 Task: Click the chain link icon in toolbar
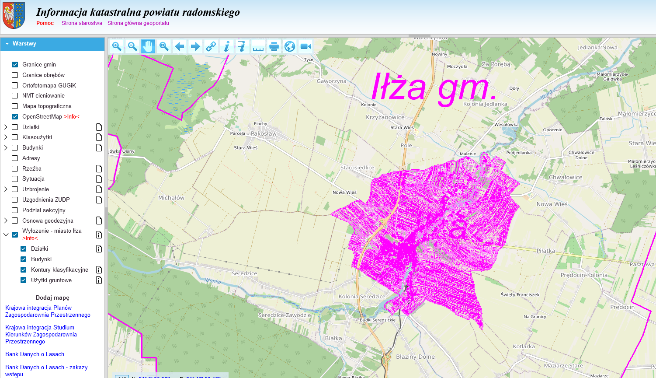point(211,46)
